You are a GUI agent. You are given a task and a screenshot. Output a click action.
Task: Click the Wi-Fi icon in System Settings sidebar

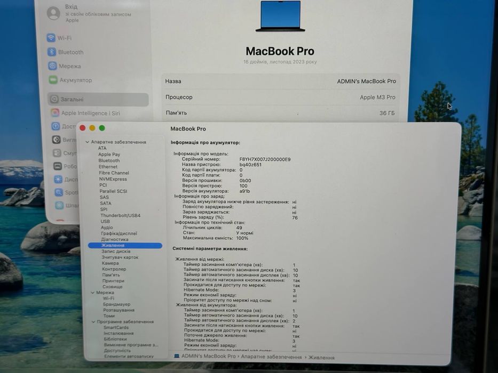(51, 38)
